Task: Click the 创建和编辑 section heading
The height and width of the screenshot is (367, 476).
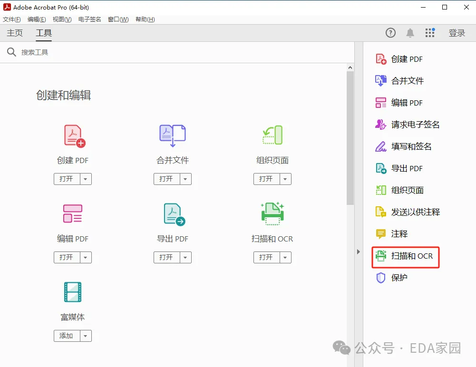Action: click(63, 95)
